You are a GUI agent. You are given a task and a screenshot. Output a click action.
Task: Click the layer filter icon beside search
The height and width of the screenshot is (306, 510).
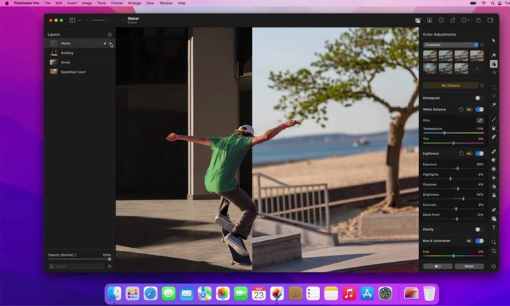click(109, 266)
